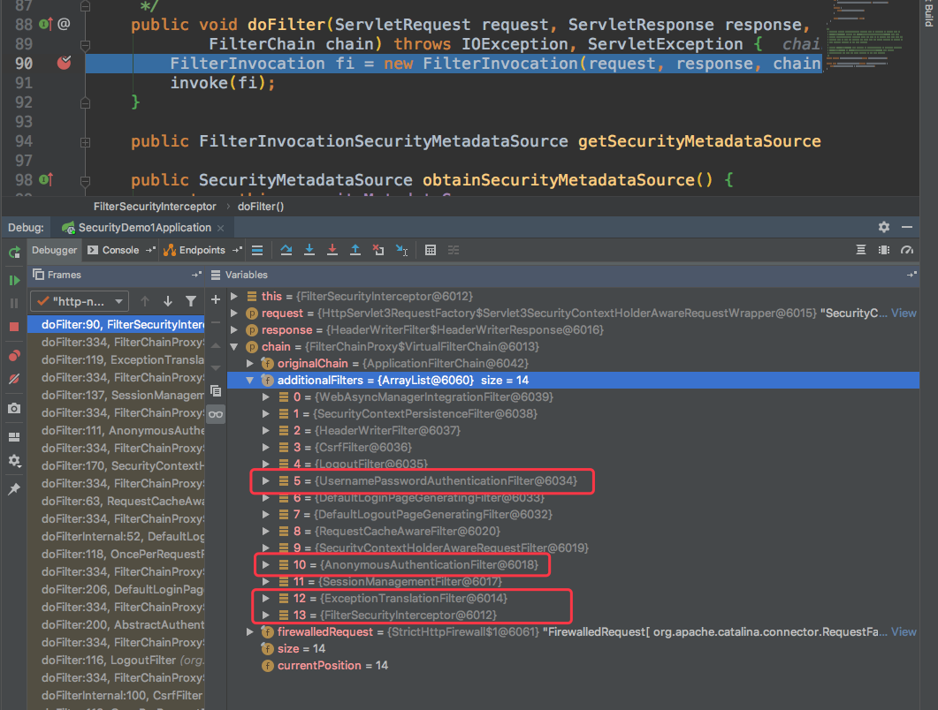
Task: Click the Step Out upward arrow icon
Action: pyautogui.click(x=355, y=250)
